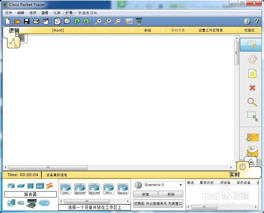264x213 pixels.
Task: Pick the Generic router model
Action: pos(123,189)
